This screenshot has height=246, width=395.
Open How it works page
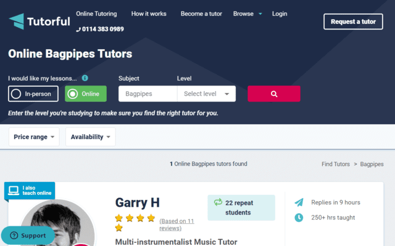149,14
